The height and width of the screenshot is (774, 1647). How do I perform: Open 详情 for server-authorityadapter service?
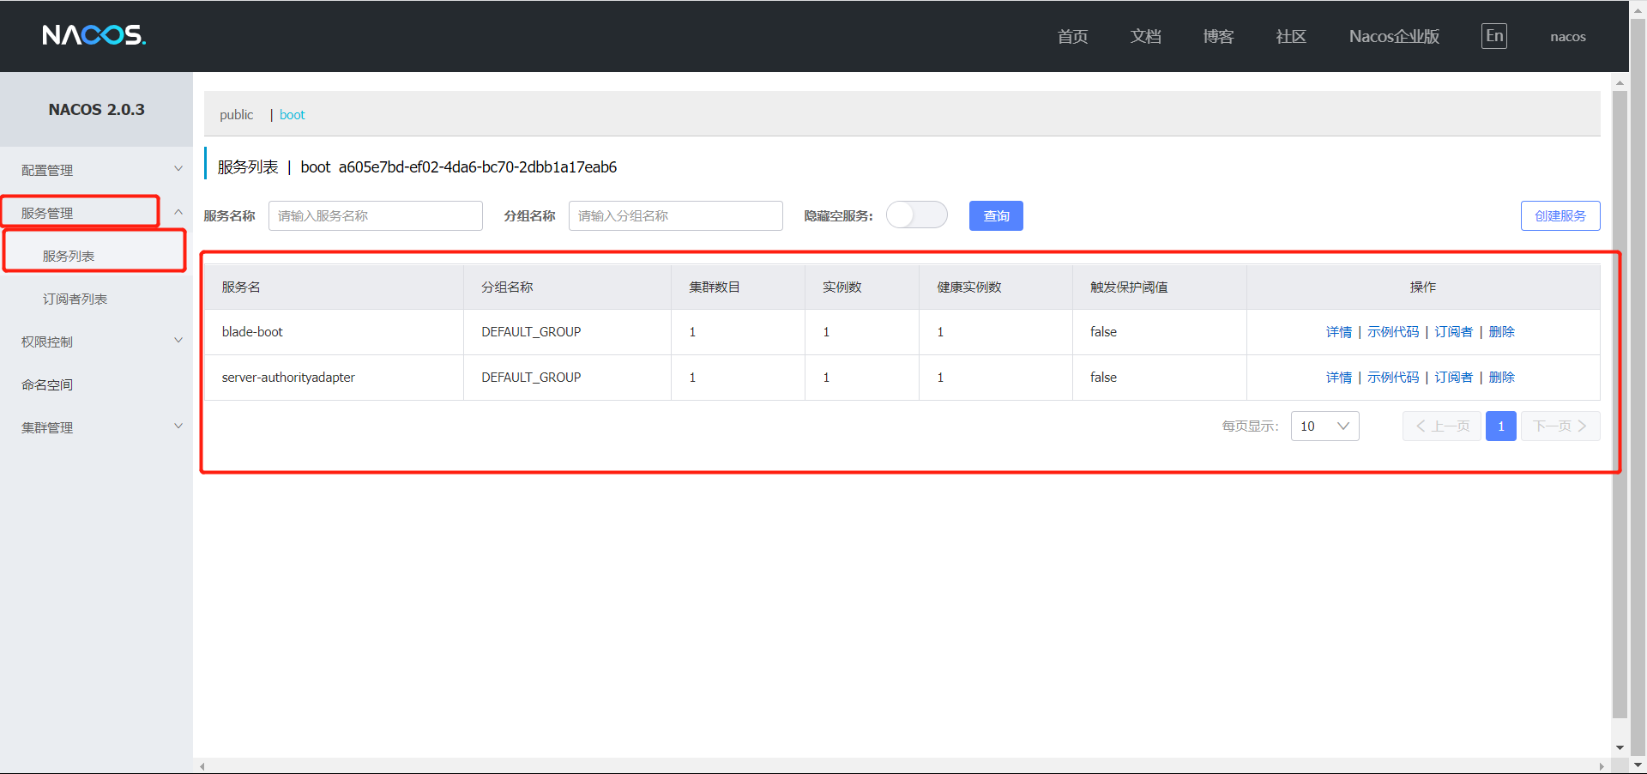click(x=1338, y=377)
